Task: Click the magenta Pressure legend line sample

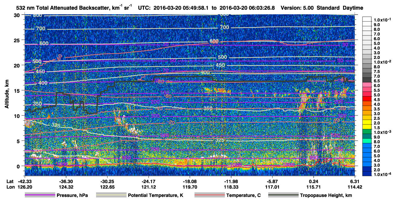Action: [x=40, y=195]
